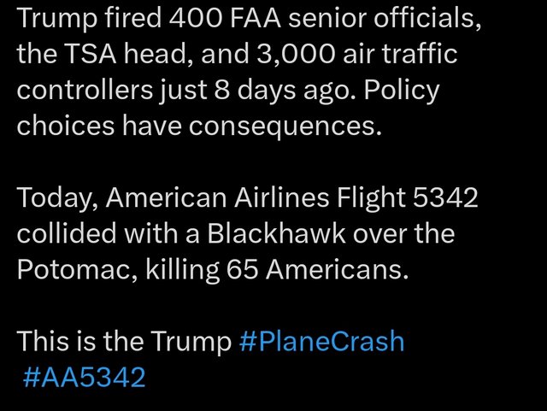Click the phrase 'American Airlines Flight 5342'

coord(291,198)
